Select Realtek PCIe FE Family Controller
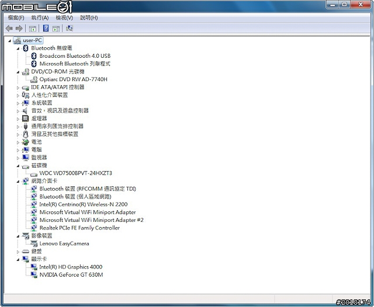 [79, 228]
